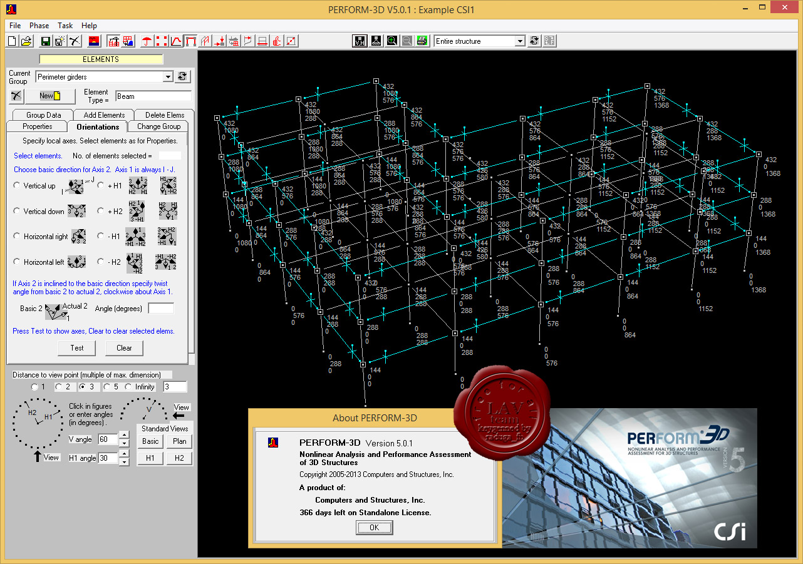Image resolution: width=803 pixels, height=564 pixels.
Task: Select the Vertical down radio button
Action: (17, 212)
